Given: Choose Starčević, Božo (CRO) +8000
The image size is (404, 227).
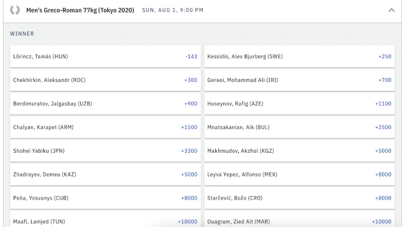Looking at the screenshot, I should point(299,198).
